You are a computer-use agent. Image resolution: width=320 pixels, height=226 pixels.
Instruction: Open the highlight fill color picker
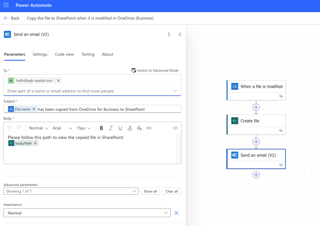pos(139,128)
